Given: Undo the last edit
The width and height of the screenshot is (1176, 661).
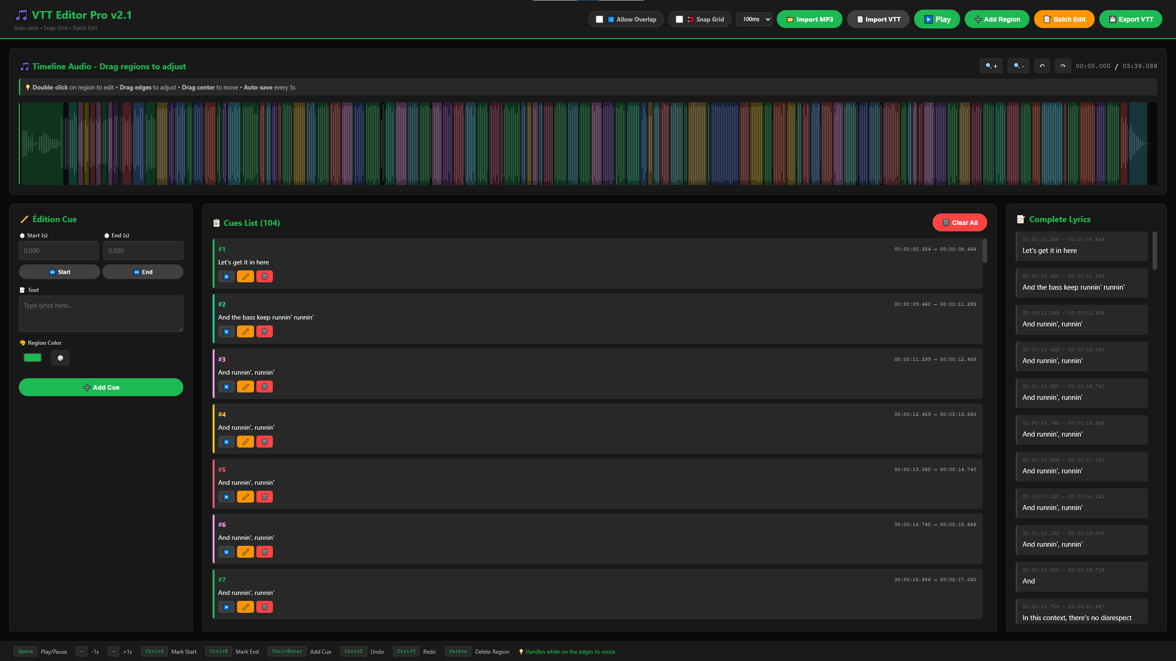Looking at the screenshot, I should click(1042, 66).
